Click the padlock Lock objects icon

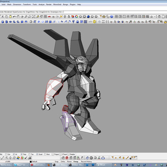69,17
